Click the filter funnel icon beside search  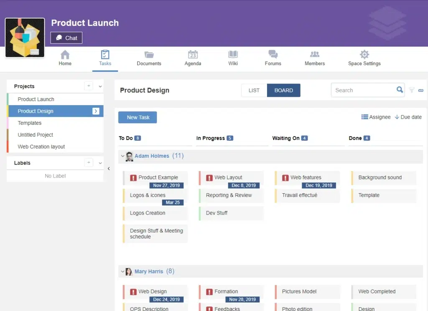412,90
